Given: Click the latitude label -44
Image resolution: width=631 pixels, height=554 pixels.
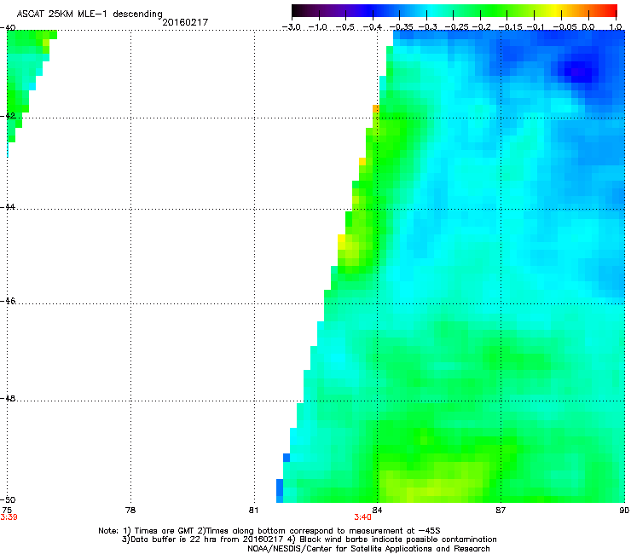Looking at the screenshot, I should [x=8, y=207].
